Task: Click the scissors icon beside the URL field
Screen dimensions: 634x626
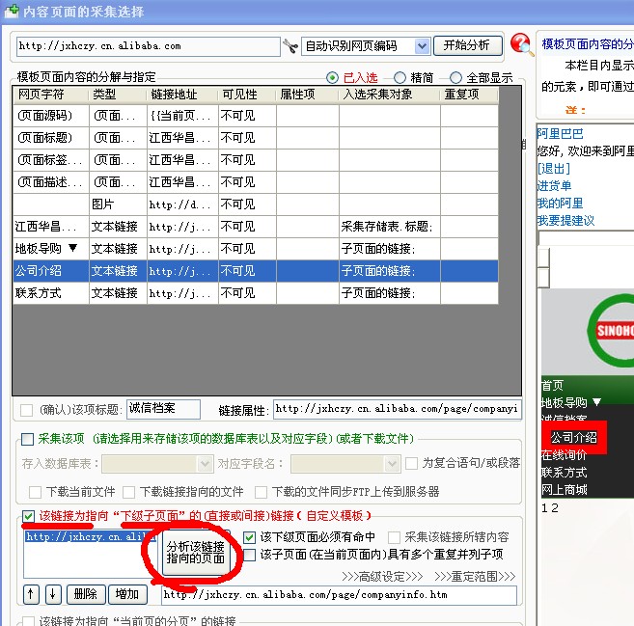Action: 290,45
